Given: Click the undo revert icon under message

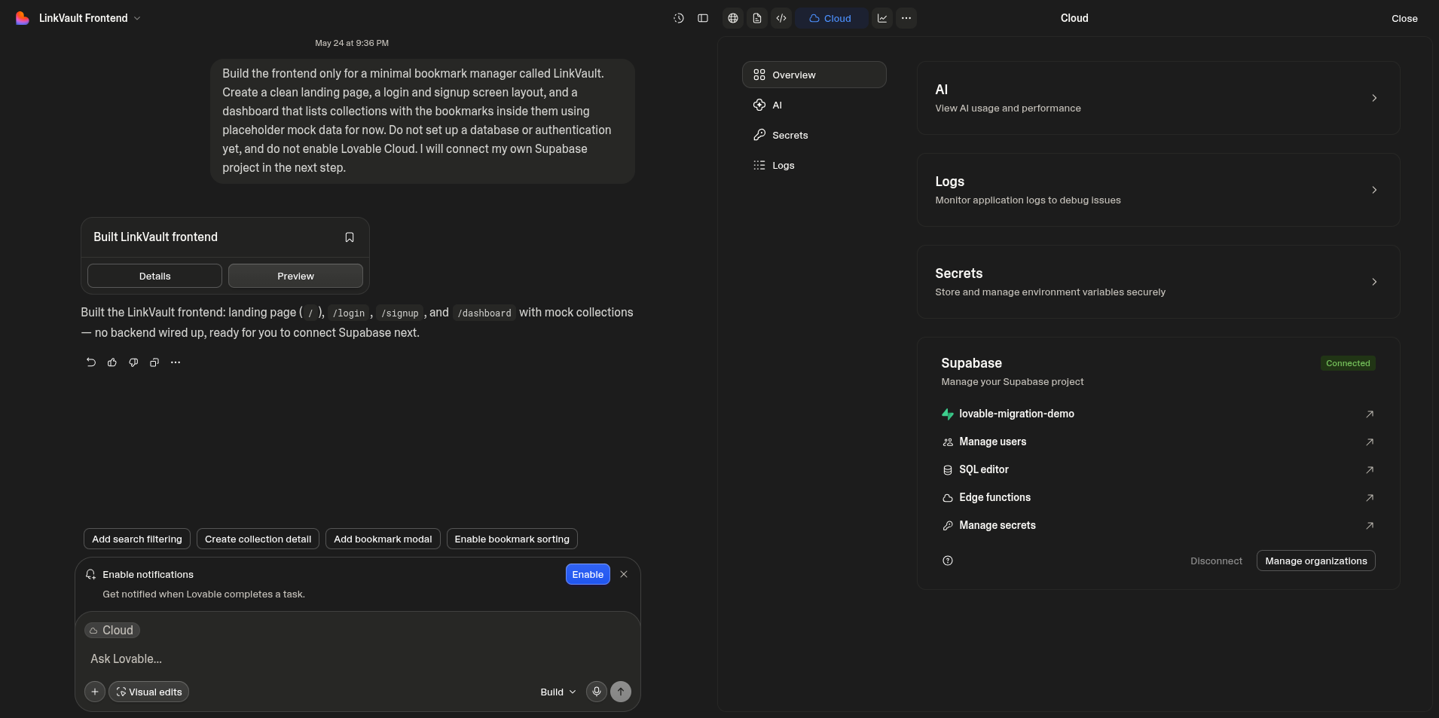Looking at the screenshot, I should [91, 362].
